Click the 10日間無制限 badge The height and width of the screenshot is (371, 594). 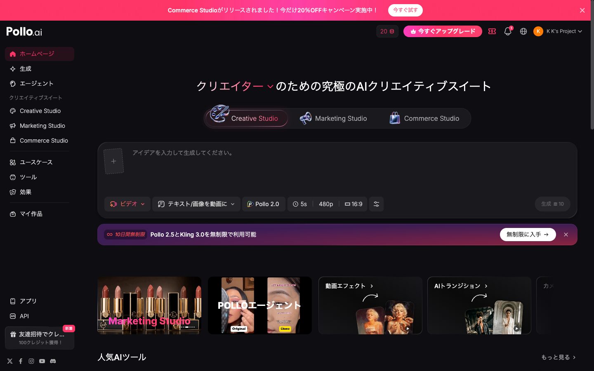pyautogui.click(x=126, y=235)
